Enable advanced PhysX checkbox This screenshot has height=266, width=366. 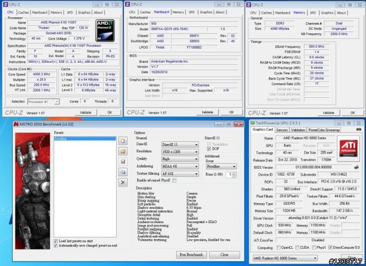click(x=174, y=180)
